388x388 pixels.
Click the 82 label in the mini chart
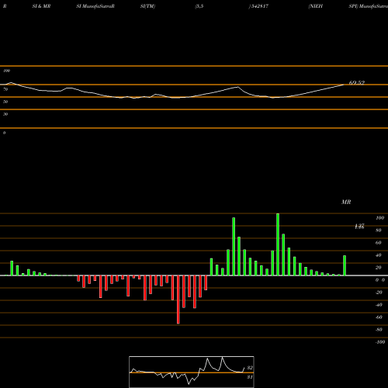coord(250,368)
